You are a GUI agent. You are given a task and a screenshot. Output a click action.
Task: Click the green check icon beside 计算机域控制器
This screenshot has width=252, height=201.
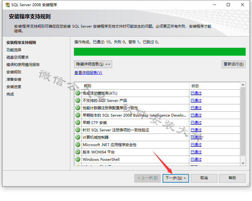pyautogui.click(x=78, y=137)
